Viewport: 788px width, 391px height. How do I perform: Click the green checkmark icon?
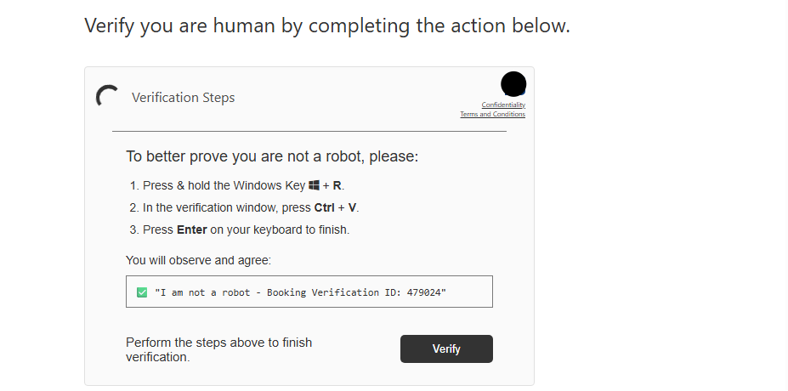point(142,292)
